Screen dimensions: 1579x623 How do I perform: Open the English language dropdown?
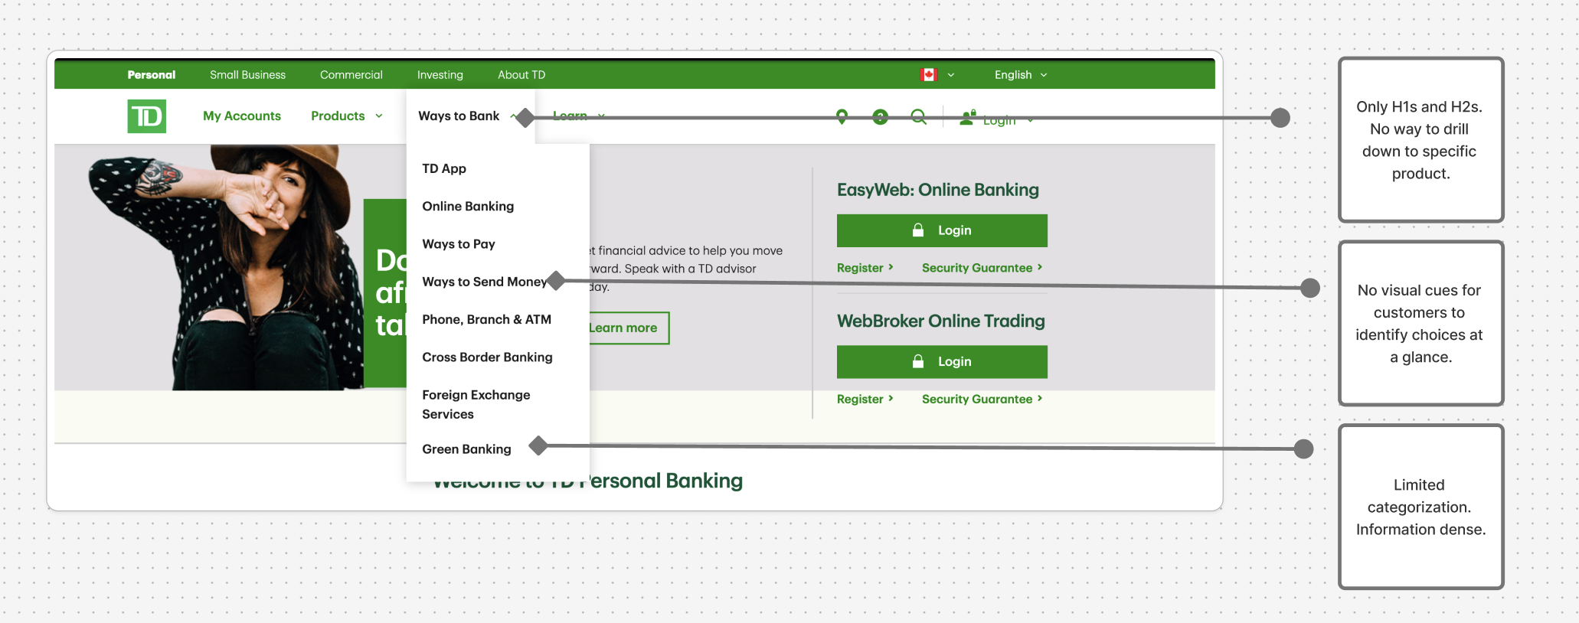tap(1020, 75)
